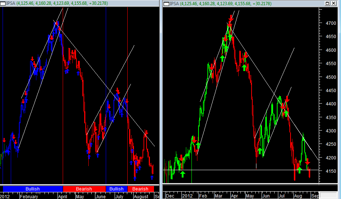This screenshot has height=199, width=341.
Task: Click the February label on left chart axis
Action: pyautogui.click(x=29, y=197)
